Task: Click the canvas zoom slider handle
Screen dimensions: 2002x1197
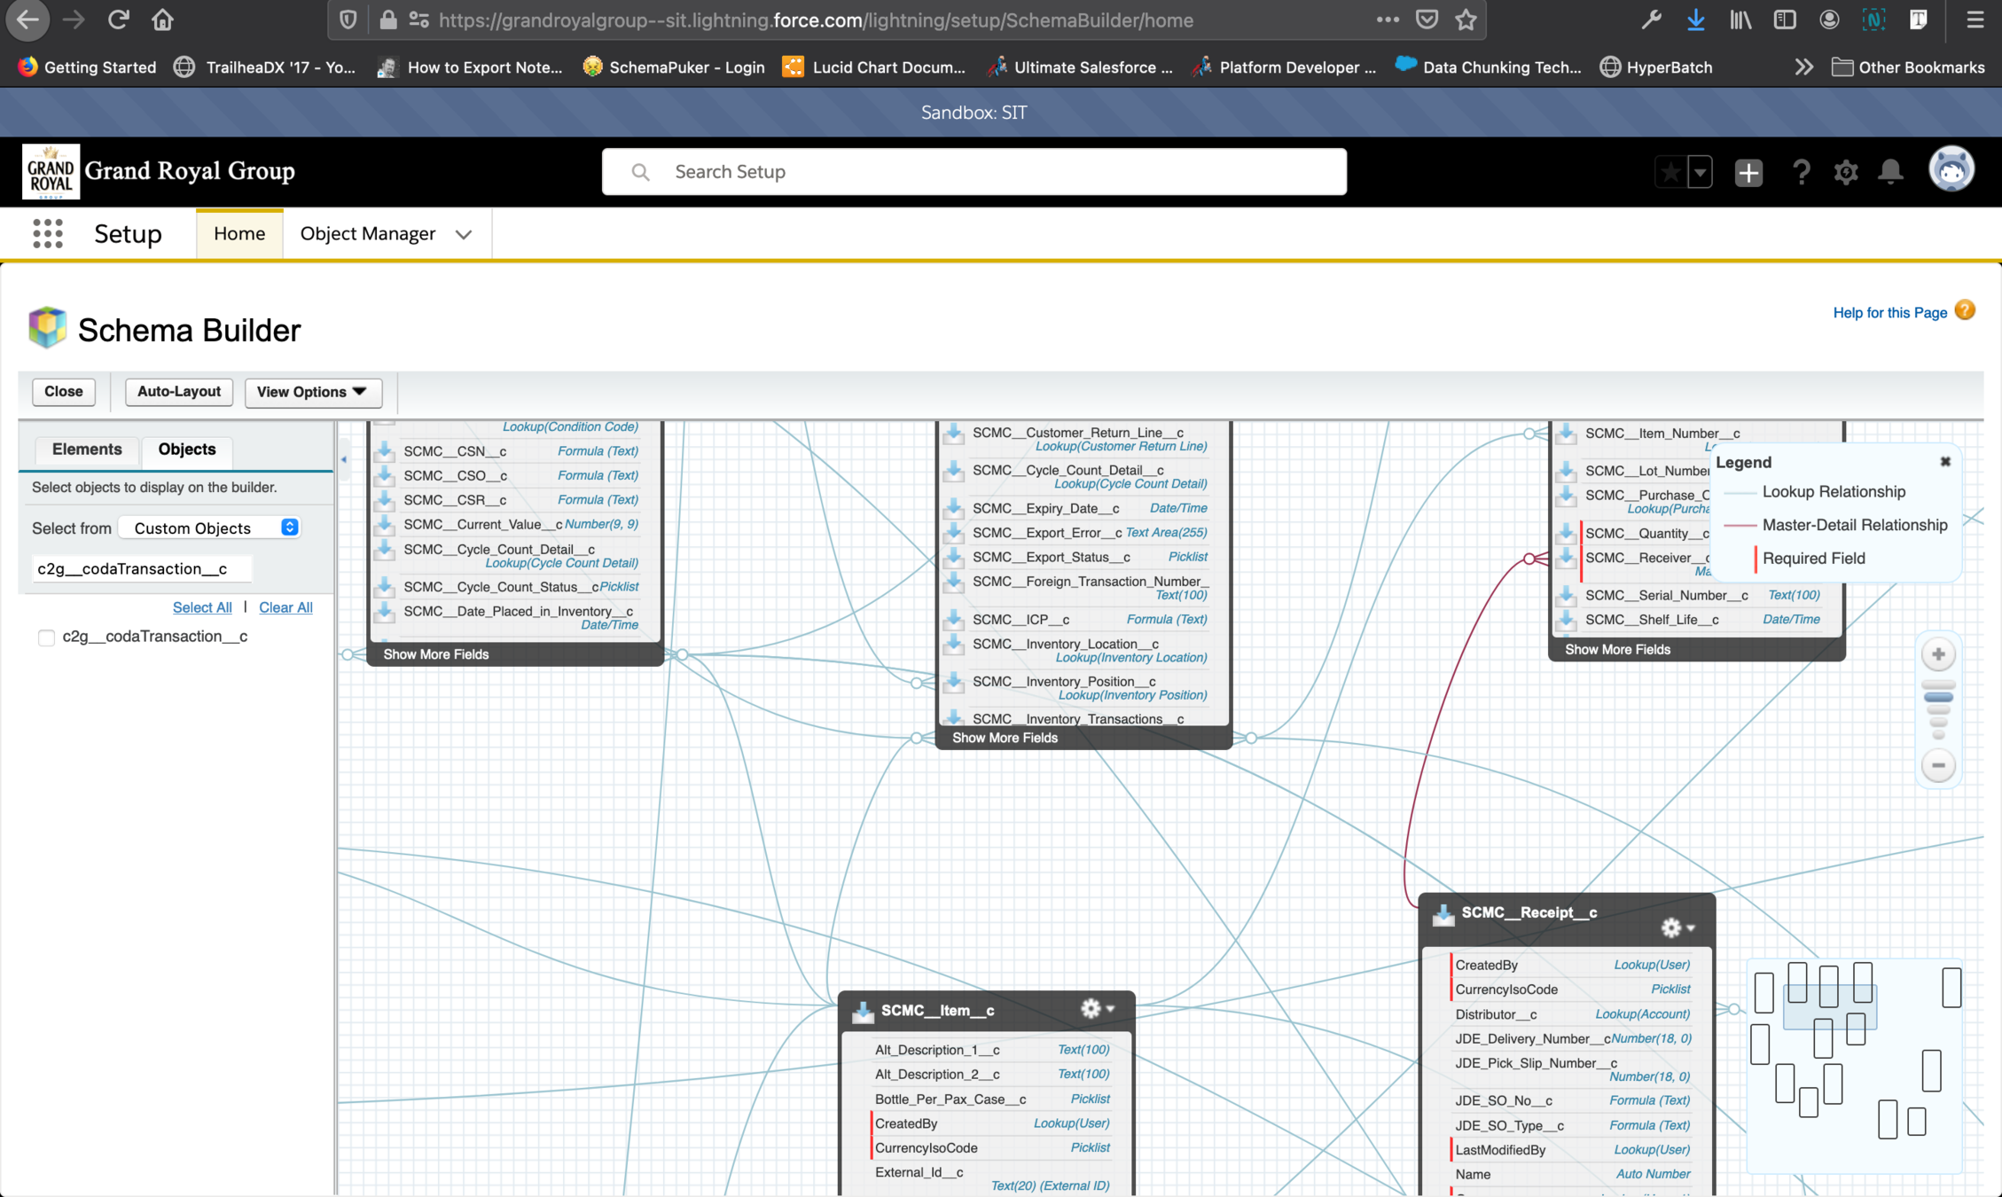Action: click(x=1938, y=698)
